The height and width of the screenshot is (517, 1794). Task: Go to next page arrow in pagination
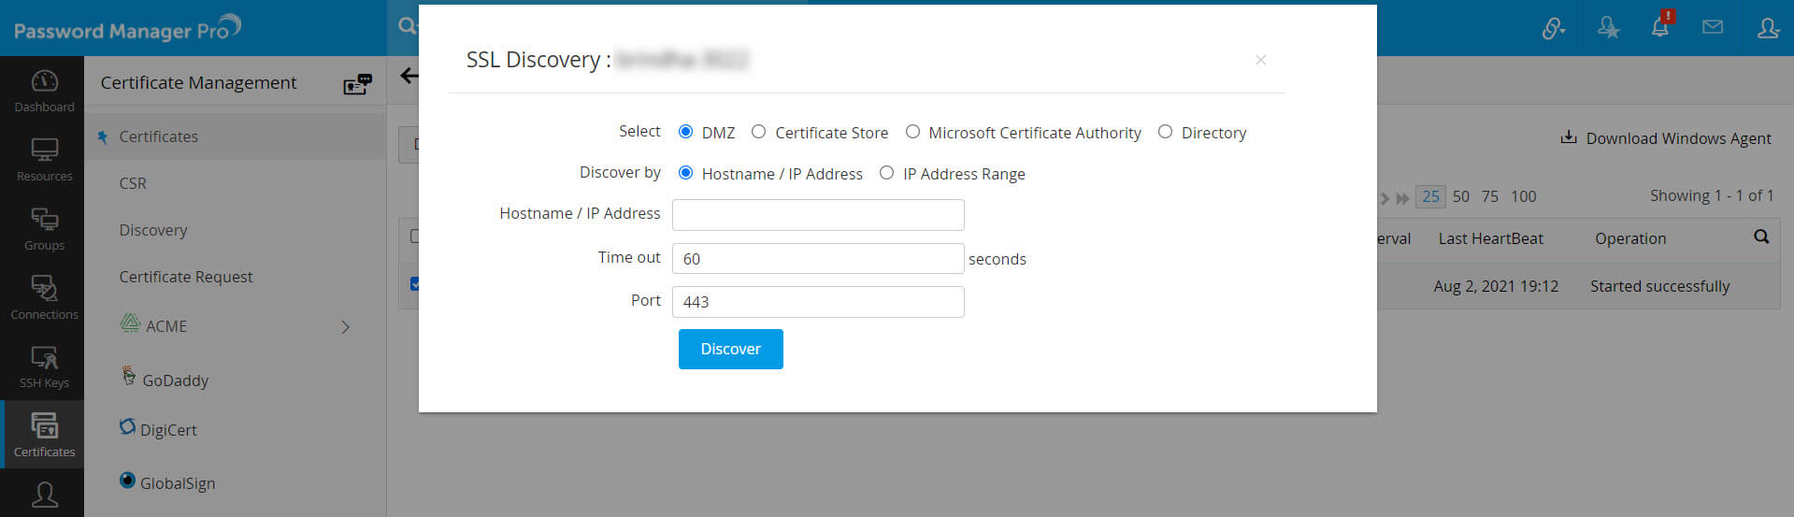click(1385, 198)
